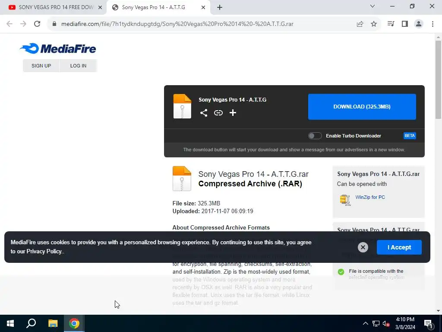Copy link using the chain icon

[x=218, y=113]
